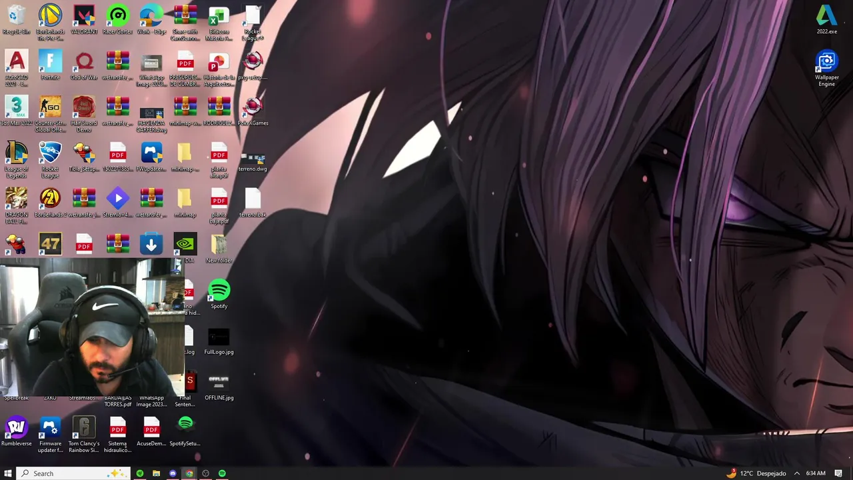Select the SpotifySetup installer icon
The image size is (853, 480).
point(185,432)
